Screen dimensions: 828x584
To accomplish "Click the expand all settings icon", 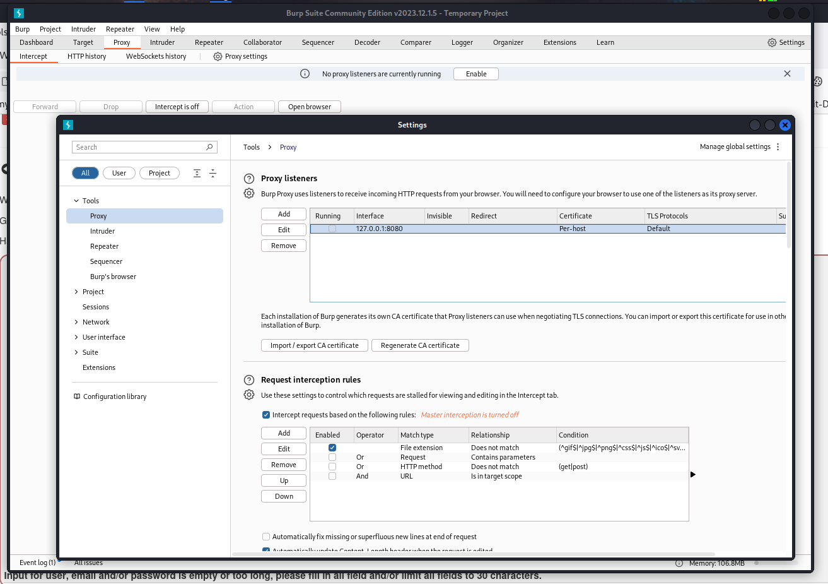I will [x=197, y=173].
